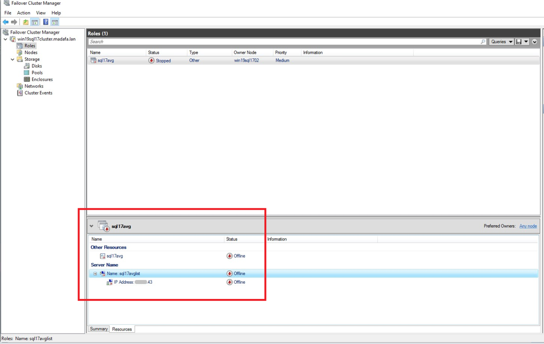The width and height of the screenshot is (544, 344).
Task: Click the Back arrow toolbar icon
Action: coord(6,22)
